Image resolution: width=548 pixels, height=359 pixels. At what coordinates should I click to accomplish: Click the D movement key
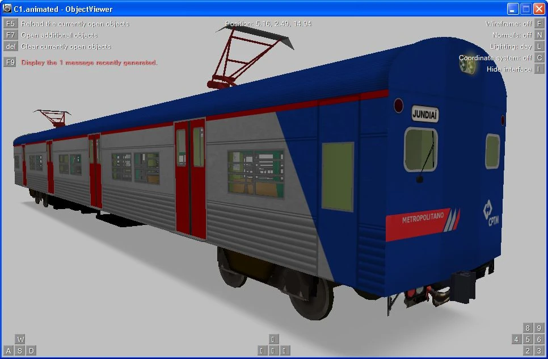coord(31,350)
